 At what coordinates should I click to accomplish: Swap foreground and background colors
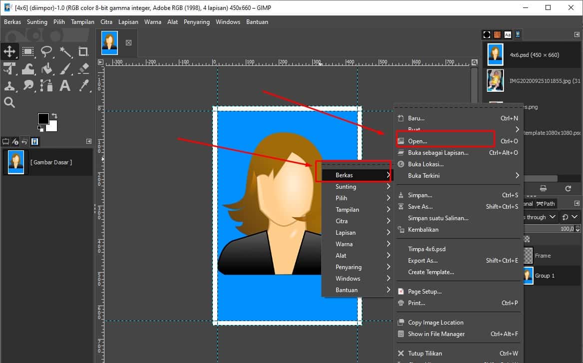[54, 116]
